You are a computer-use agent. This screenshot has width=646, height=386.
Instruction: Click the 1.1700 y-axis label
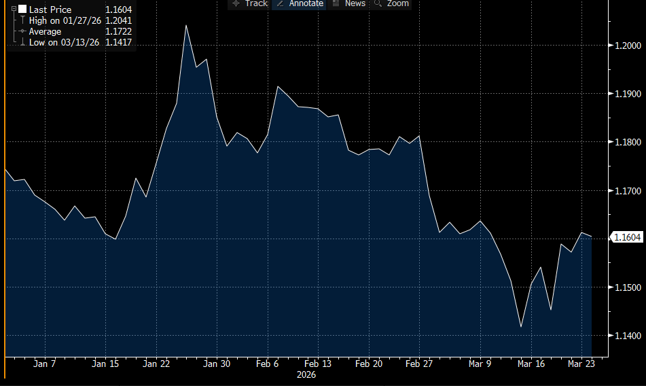tap(628, 191)
